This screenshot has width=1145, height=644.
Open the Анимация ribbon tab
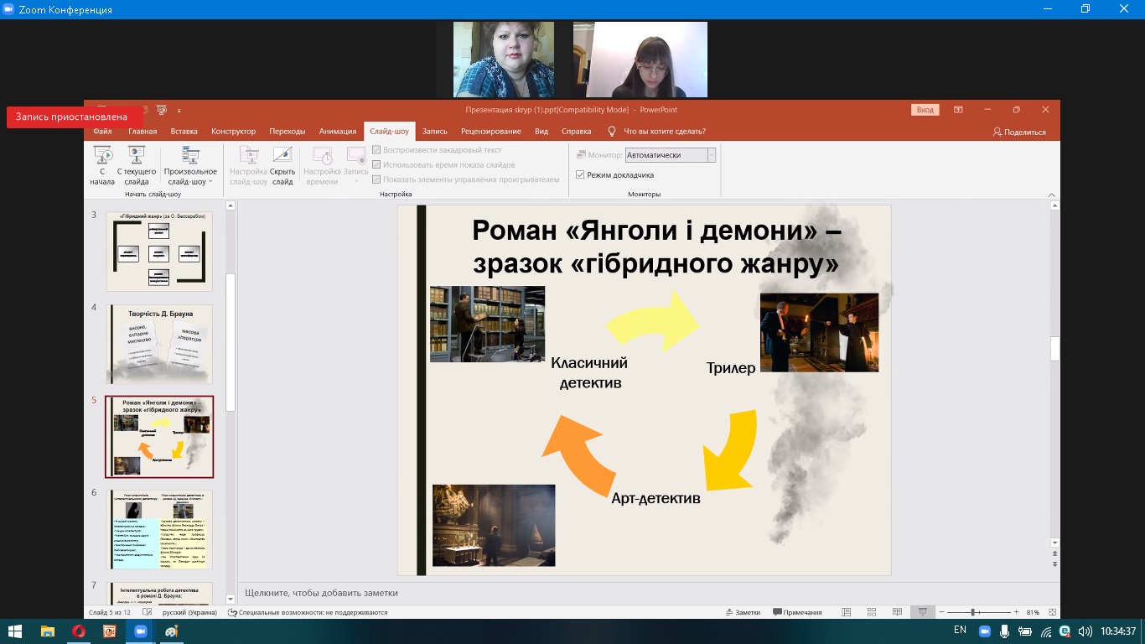click(x=337, y=132)
